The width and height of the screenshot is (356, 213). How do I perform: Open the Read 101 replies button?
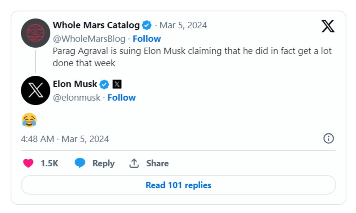click(178, 185)
